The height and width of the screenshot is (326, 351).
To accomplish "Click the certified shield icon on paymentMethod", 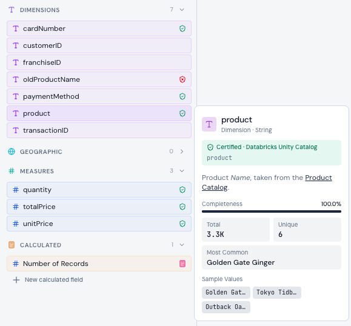I will [182, 96].
